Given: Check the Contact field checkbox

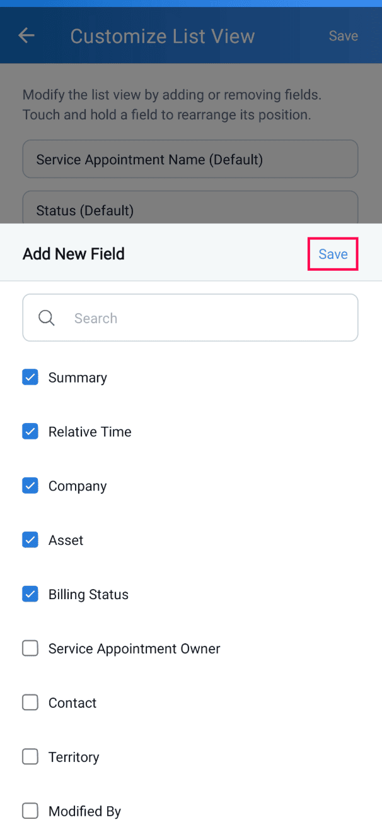Looking at the screenshot, I should coord(30,703).
